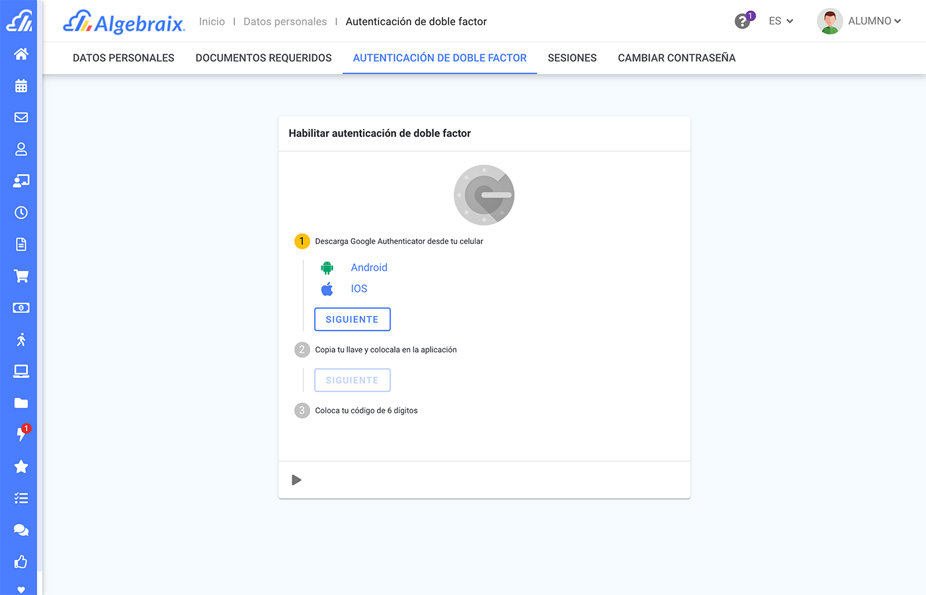Click the help question mark icon
926x595 pixels.
[x=742, y=20]
